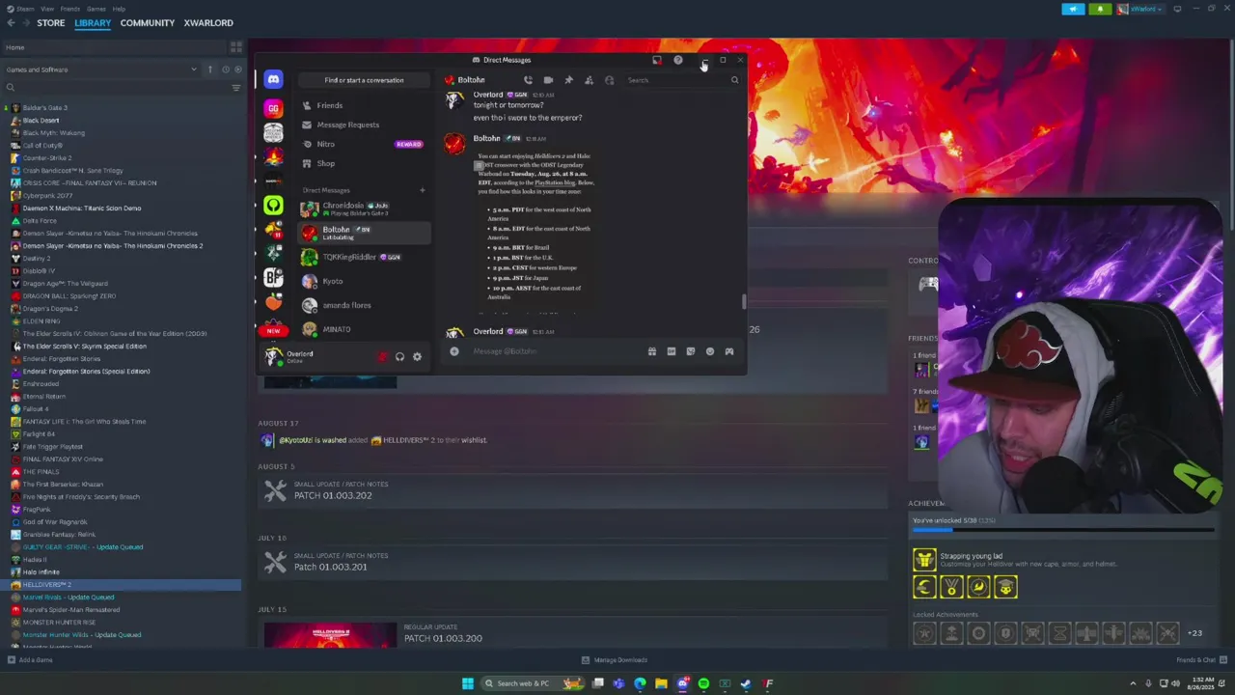Create a new DM with plus icon

point(422,190)
